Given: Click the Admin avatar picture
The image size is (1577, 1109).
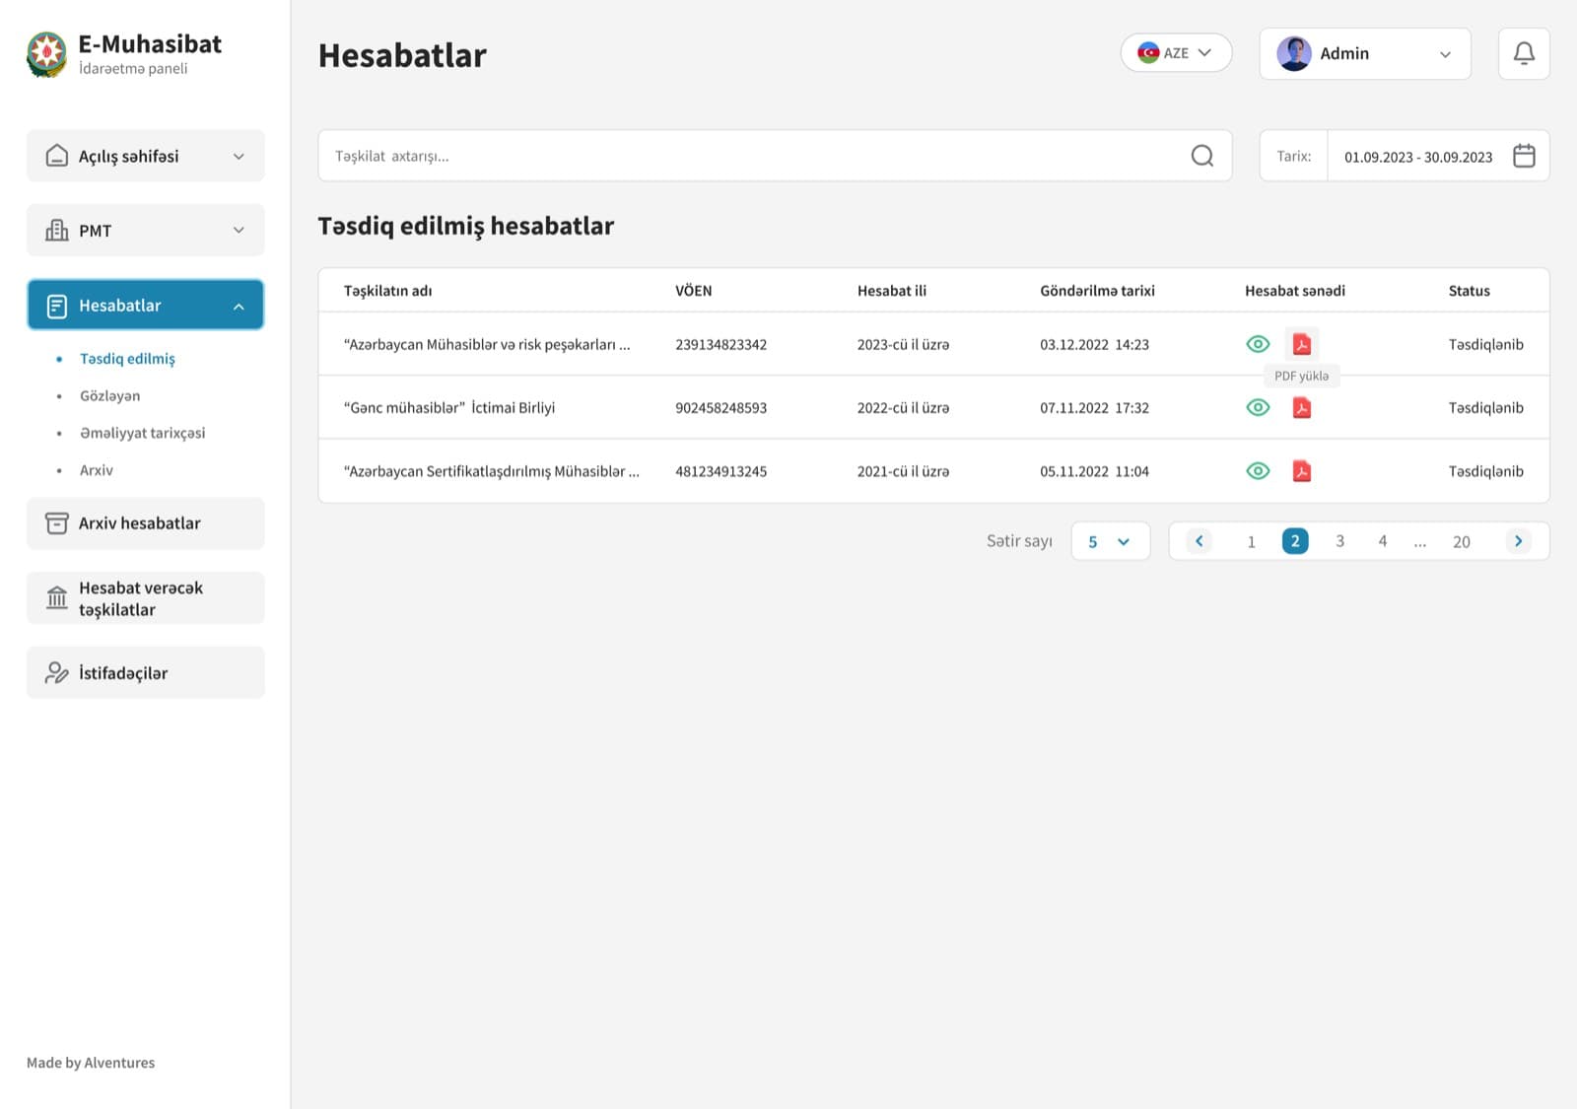Looking at the screenshot, I should [x=1293, y=53].
